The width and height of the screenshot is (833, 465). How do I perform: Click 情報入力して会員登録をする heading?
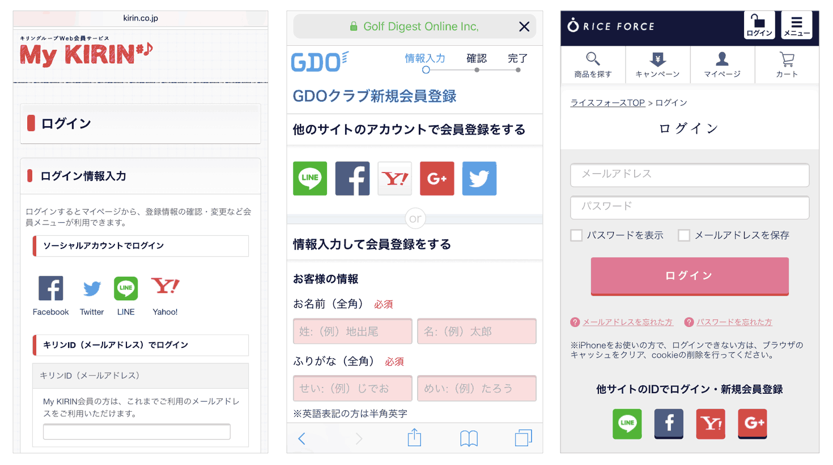pos(372,244)
